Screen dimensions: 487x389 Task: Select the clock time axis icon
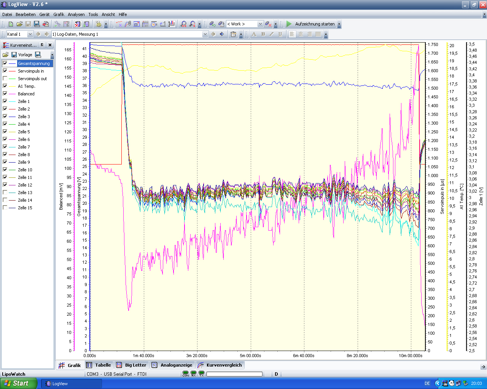(x=154, y=24)
